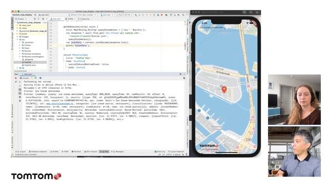This screenshot has height=184, width=328.
Task: Collapse the Runner.xcworkspace folder
Action: pos(20,57)
